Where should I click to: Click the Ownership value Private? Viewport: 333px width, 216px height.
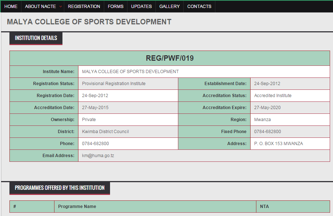(x=89, y=120)
